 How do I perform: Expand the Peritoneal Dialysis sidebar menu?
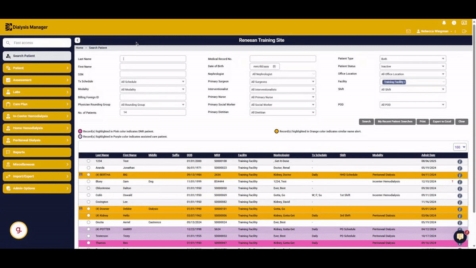(37, 140)
